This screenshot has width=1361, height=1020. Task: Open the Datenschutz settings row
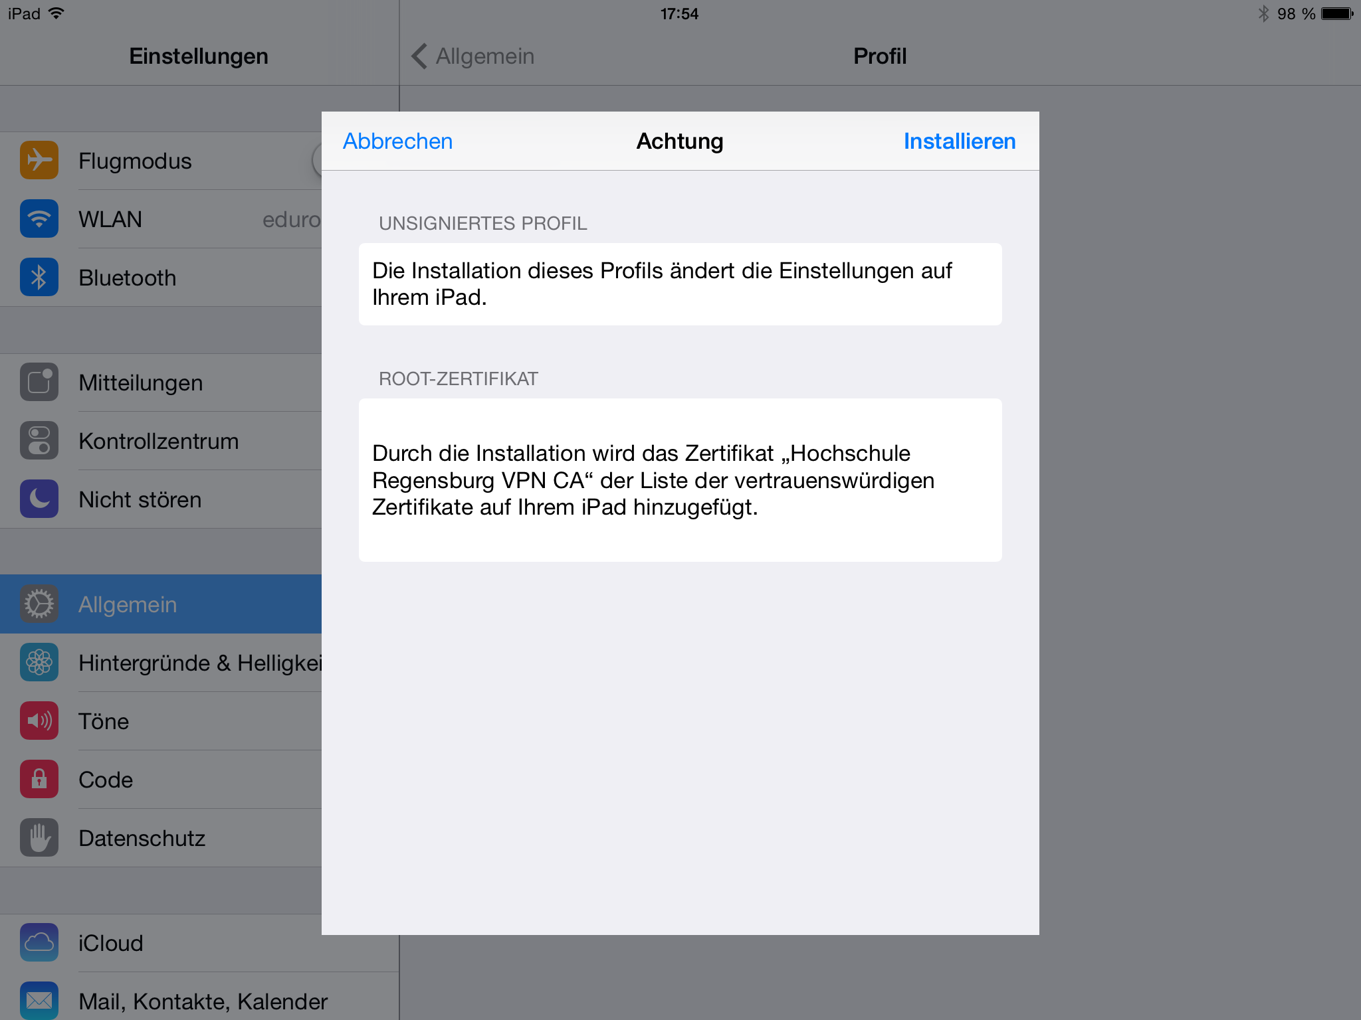point(161,838)
